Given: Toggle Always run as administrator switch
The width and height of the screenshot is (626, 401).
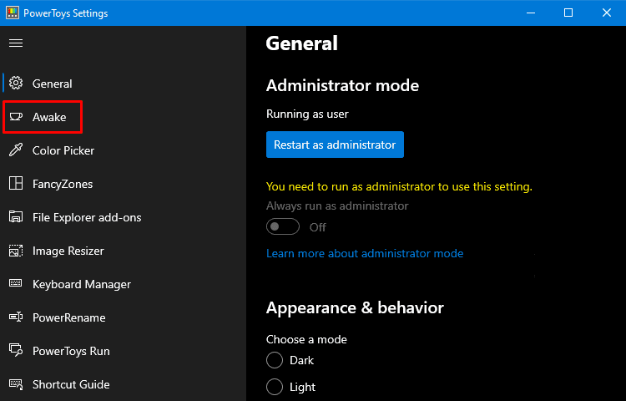Looking at the screenshot, I should (283, 227).
